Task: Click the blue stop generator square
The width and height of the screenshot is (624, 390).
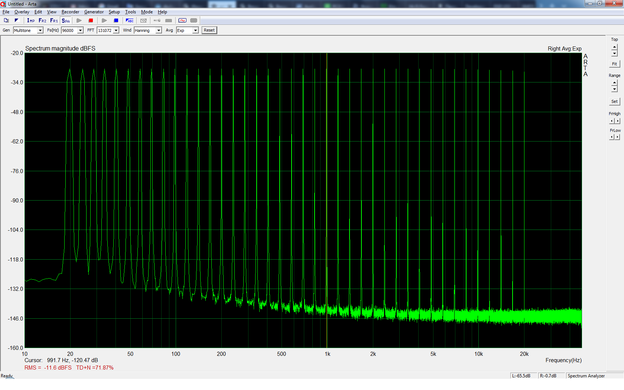Action: (x=116, y=20)
